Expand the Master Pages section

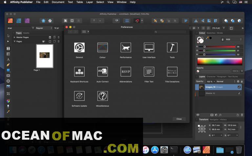point(15,37)
